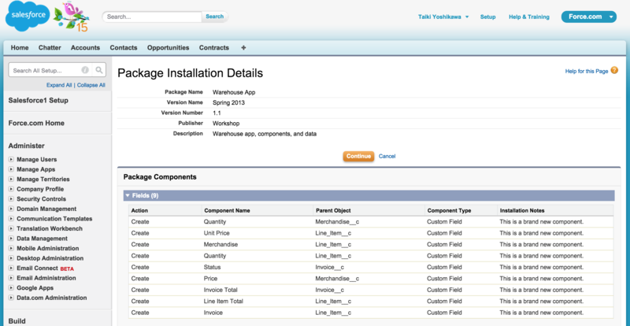This screenshot has height=326, width=630.
Task: Click the Spring 2013 version name value
Action: (x=228, y=102)
